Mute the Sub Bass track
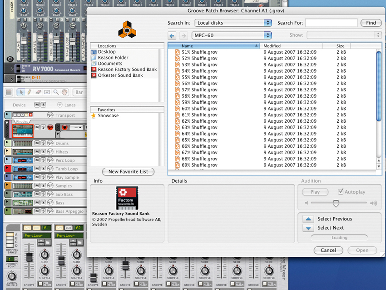The height and width of the screenshot is (290, 386). [x=37, y=194]
